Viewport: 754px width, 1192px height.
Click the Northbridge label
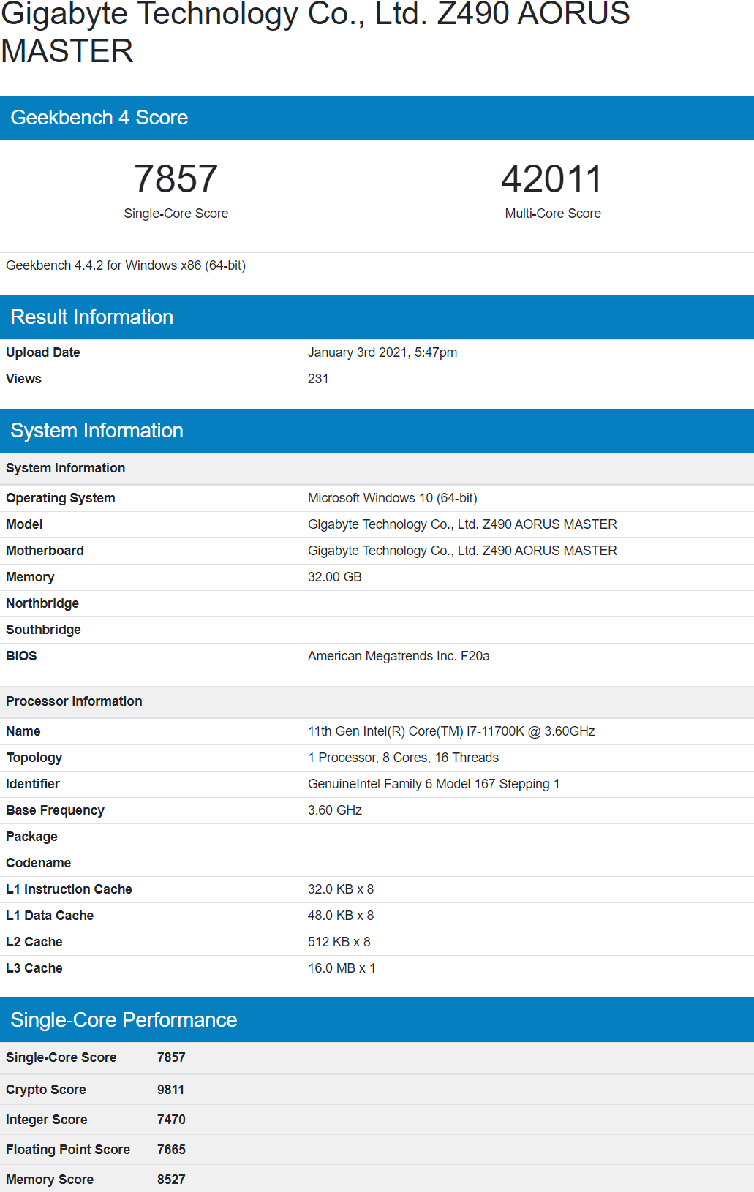click(42, 603)
